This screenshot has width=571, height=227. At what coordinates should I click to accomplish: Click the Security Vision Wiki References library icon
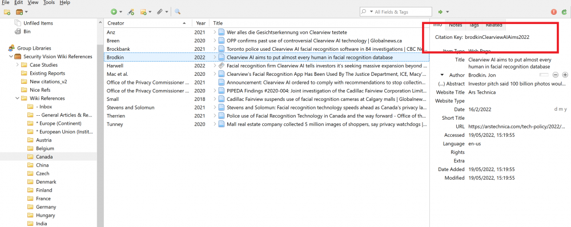18,56
